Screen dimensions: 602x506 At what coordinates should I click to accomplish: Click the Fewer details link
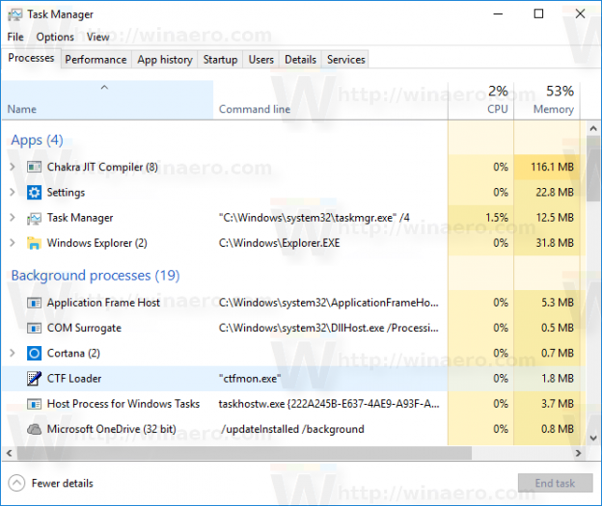(62, 484)
